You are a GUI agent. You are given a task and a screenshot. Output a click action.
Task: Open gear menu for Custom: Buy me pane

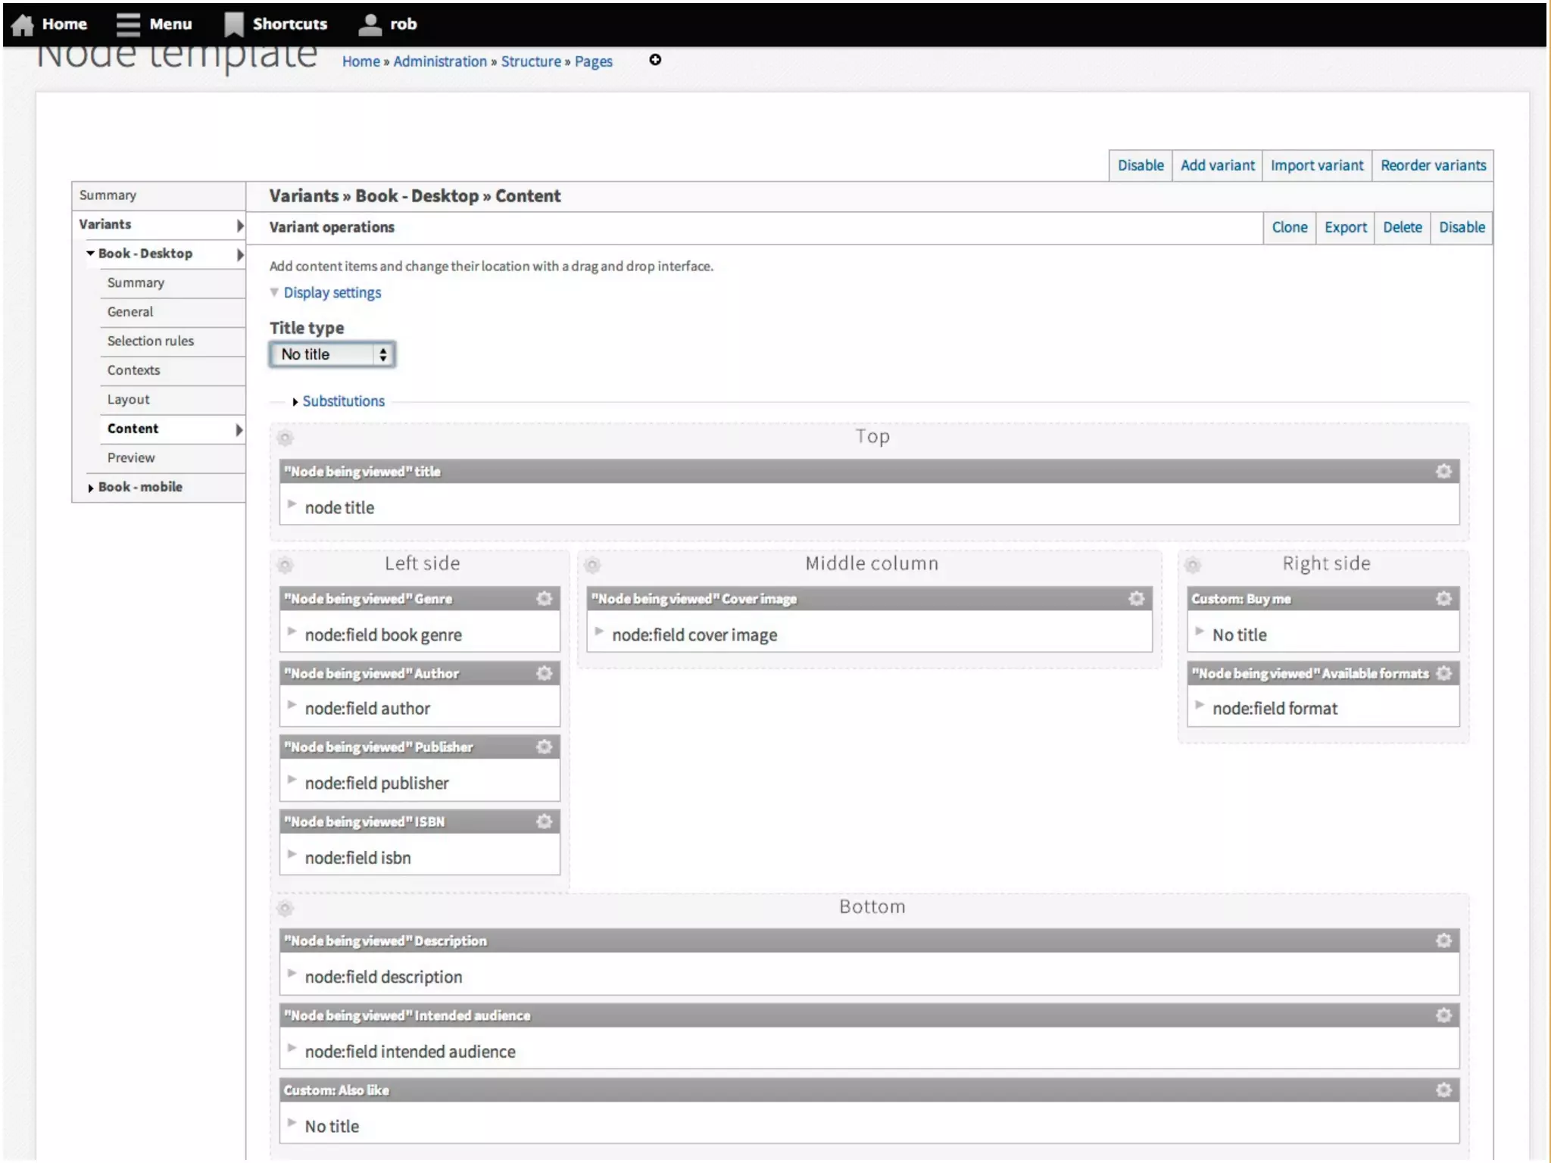(x=1443, y=598)
